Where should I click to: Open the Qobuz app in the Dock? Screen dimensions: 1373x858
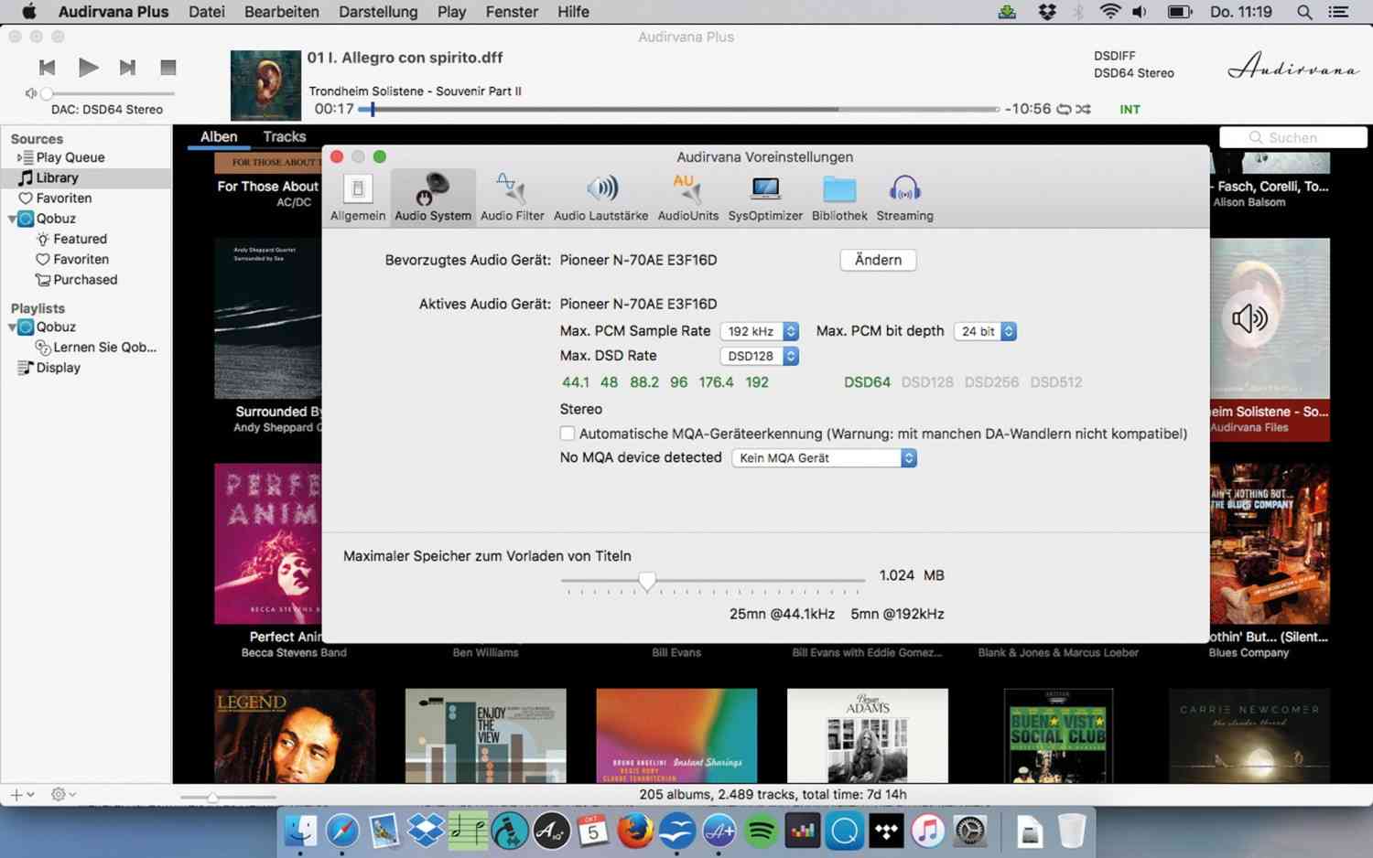click(844, 831)
